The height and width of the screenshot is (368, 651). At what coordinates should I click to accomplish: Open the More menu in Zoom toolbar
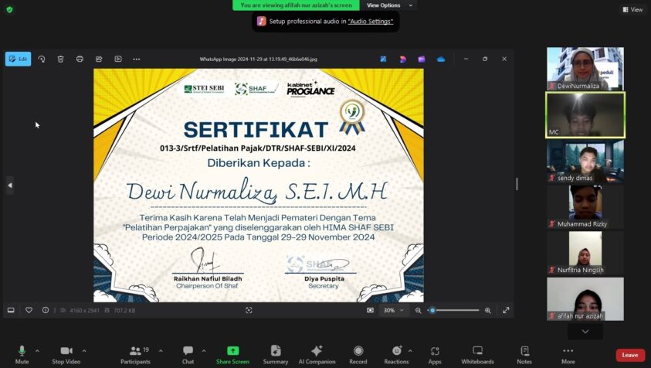568,354
